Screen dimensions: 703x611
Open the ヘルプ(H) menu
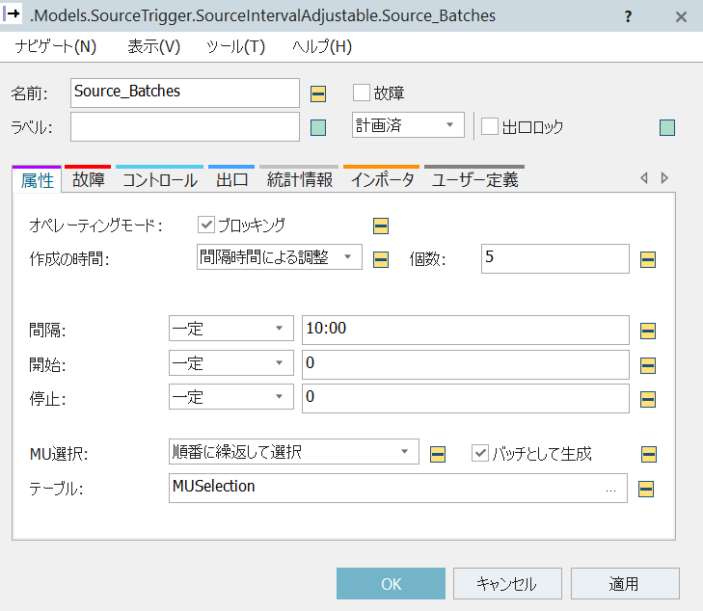[x=322, y=46]
